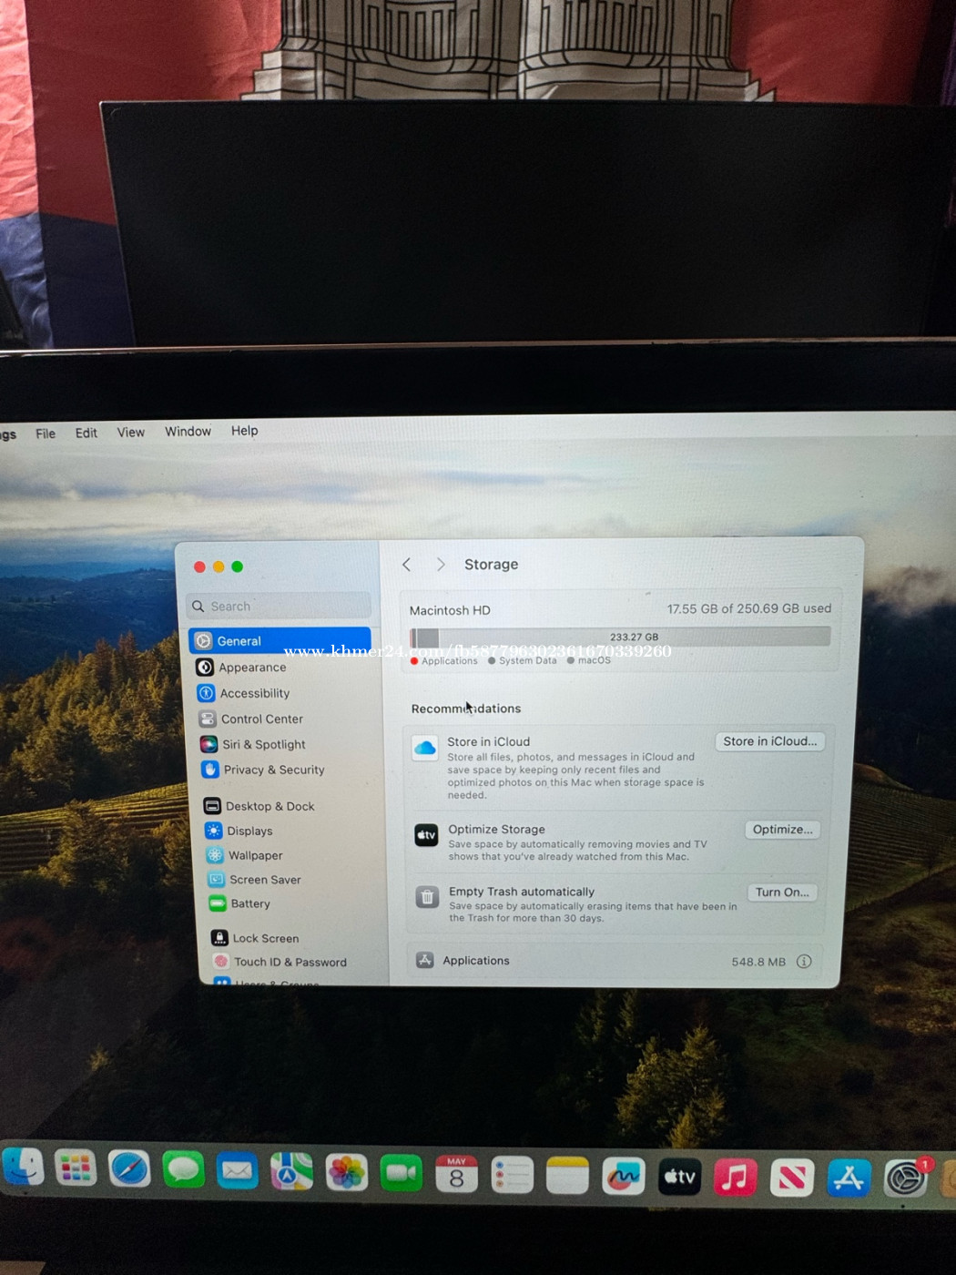Viewport: 956px width, 1275px height.
Task: Click the Search field in sidebar
Action: [280, 606]
